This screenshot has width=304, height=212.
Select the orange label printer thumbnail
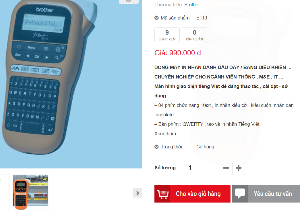click(30, 193)
